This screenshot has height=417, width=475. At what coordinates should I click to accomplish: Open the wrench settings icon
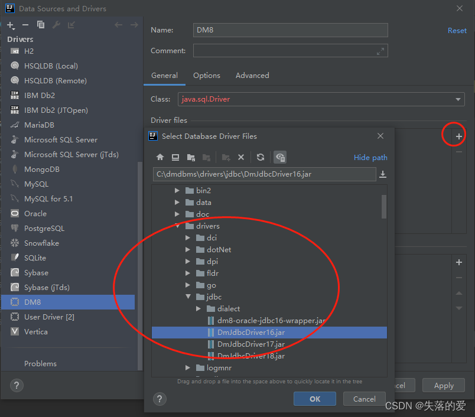56,25
